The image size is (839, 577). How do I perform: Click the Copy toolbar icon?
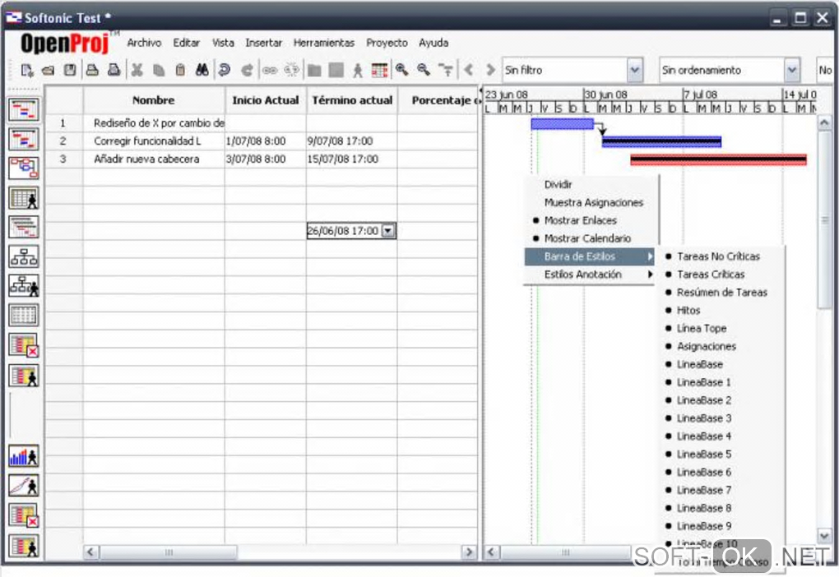[x=159, y=70]
